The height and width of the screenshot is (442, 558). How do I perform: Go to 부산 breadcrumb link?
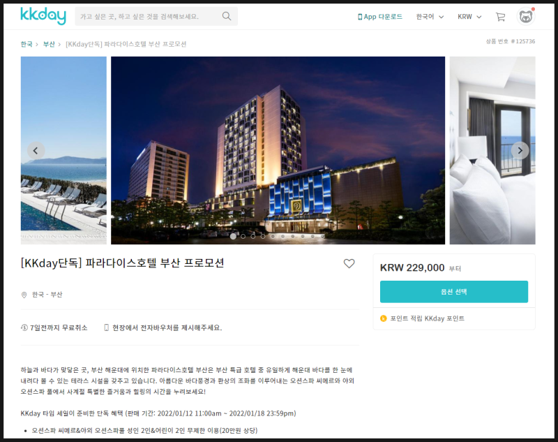point(49,44)
